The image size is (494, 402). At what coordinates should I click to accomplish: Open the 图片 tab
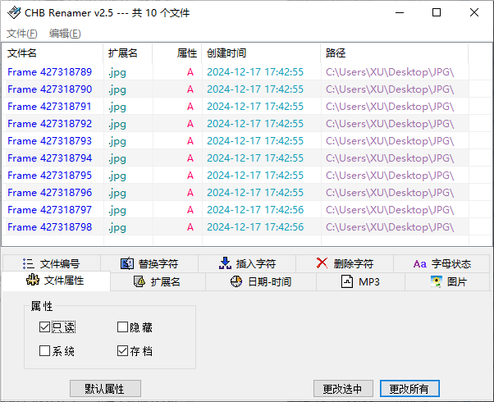[447, 281]
